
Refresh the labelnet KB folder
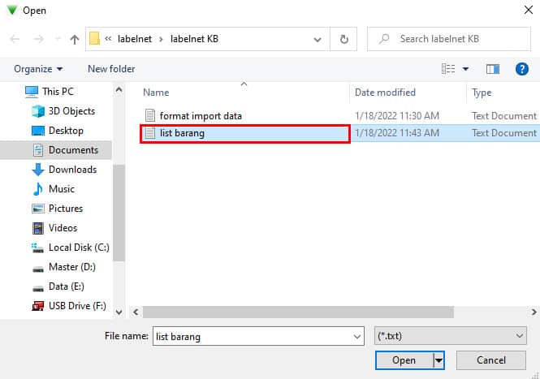[343, 39]
